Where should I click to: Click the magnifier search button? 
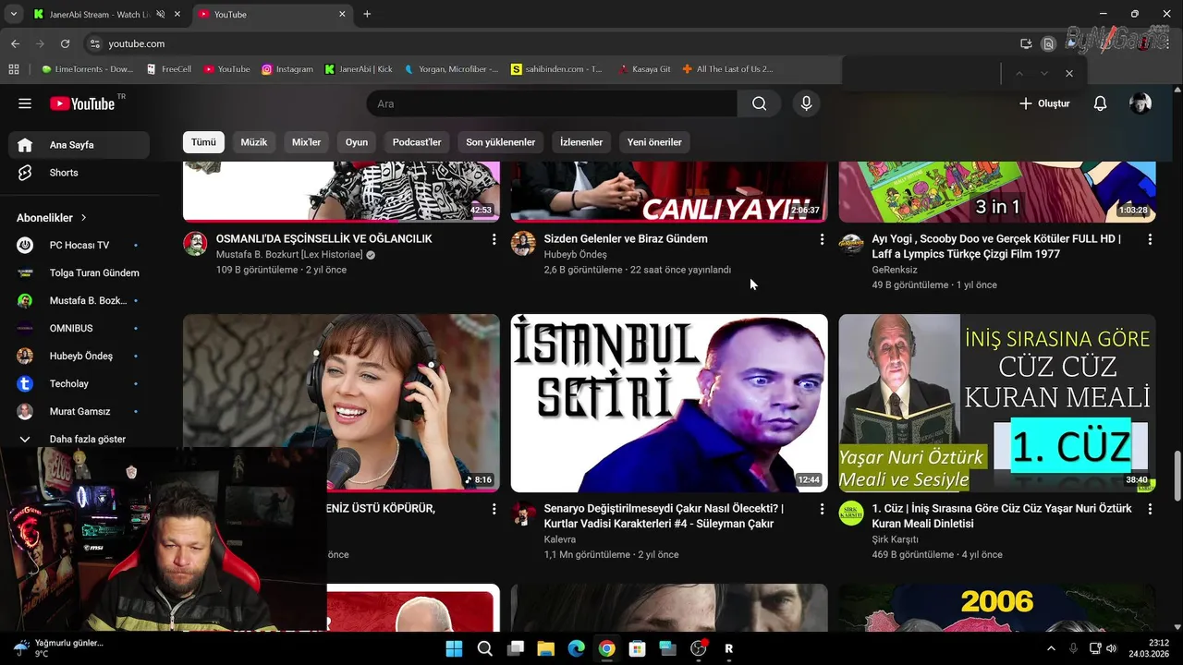coord(759,103)
